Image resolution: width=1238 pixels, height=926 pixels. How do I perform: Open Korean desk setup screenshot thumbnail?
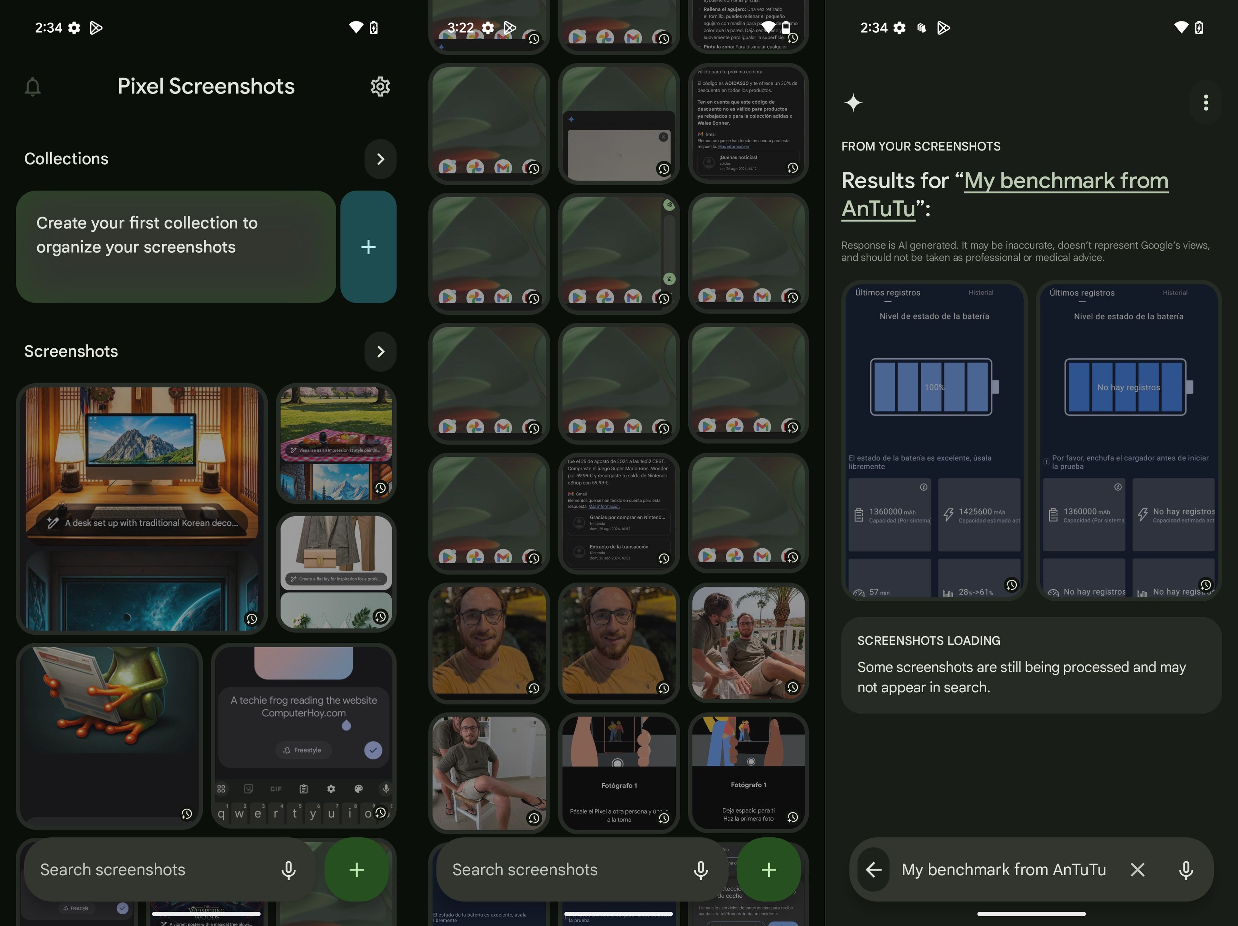pyautogui.click(x=142, y=509)
